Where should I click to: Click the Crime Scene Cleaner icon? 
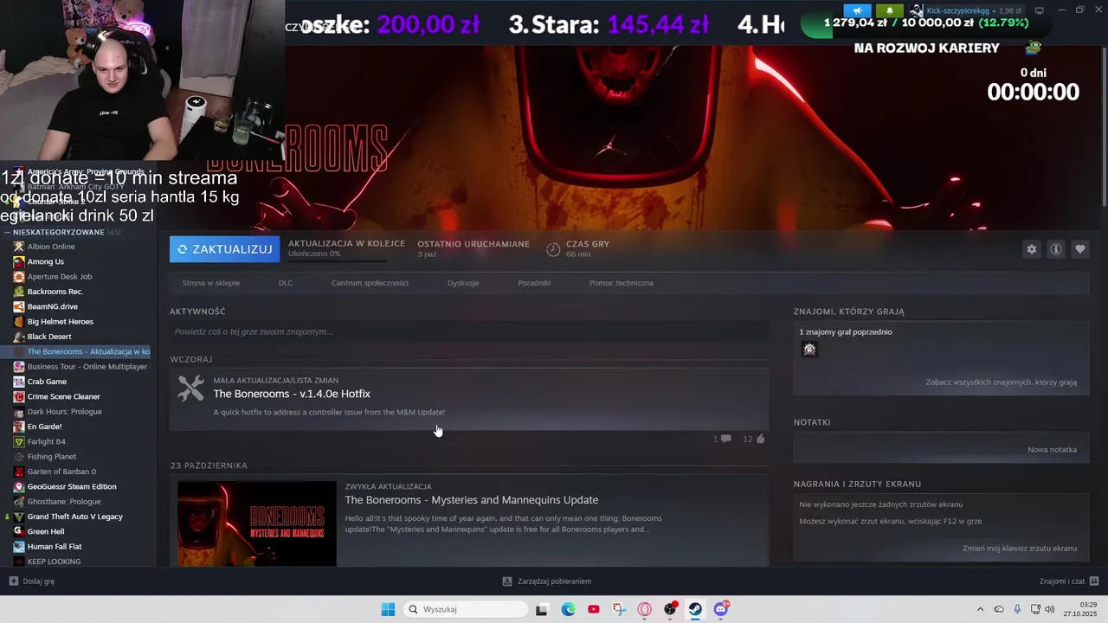click(19, 396)
